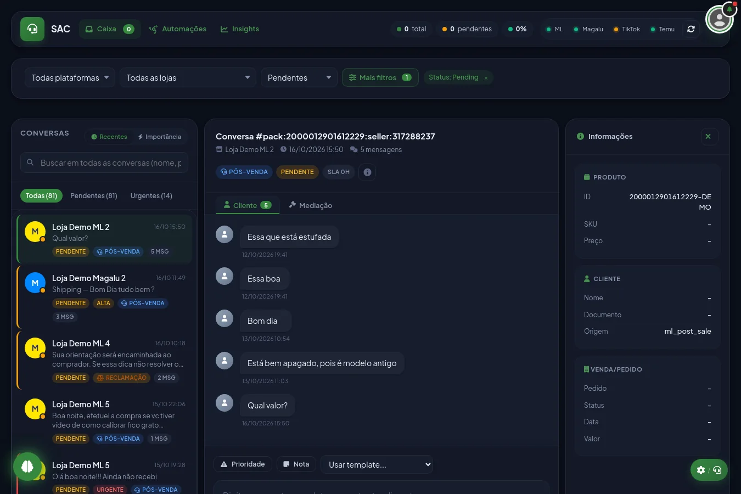The height and width of the screenshot is (494, 741).
Task: Click the 0 total counter
Action: (x=412, y=29)
